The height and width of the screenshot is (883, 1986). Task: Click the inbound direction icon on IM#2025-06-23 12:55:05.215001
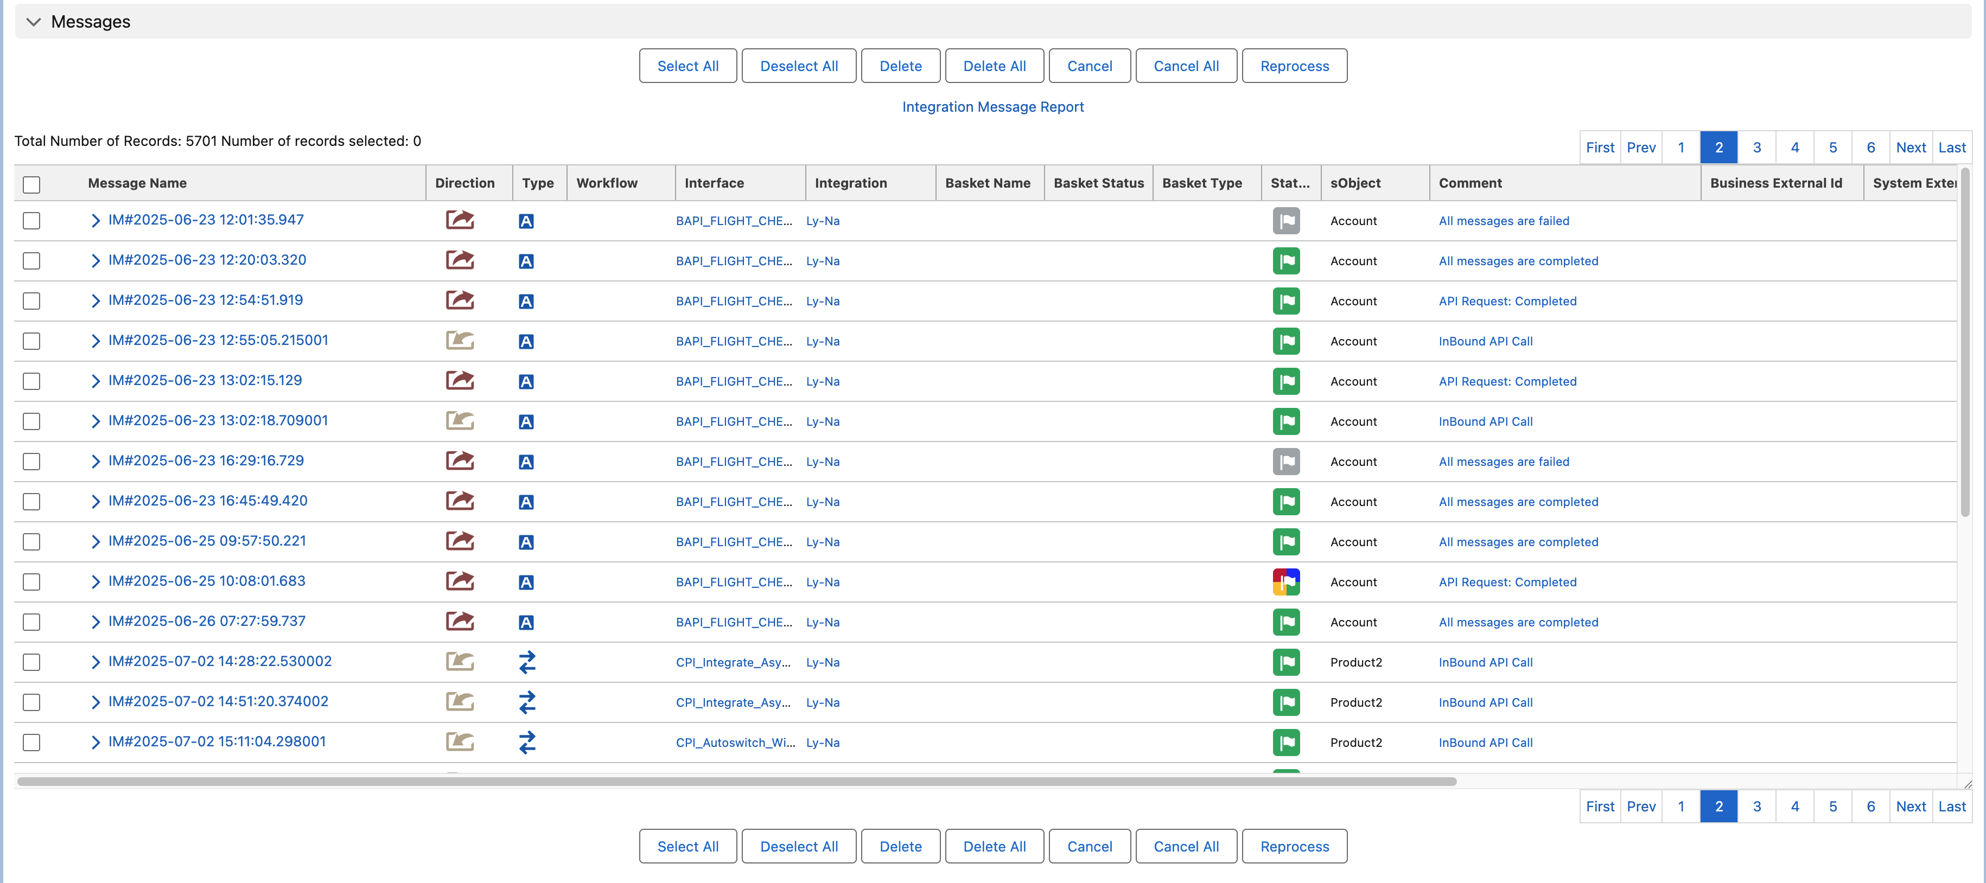(460, 340)
